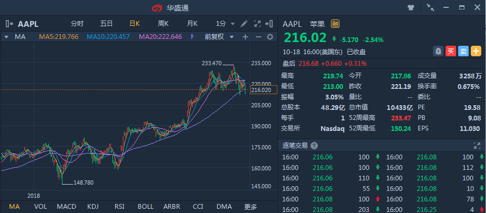Viewport: 486px width, 213px height.
Task: Click the red 买 buy button
Action: (451, 51)
